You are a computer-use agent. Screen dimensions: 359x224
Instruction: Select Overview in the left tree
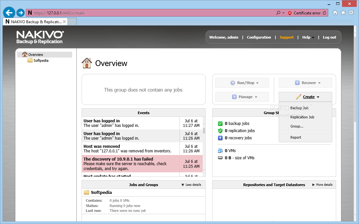[45, 55]
